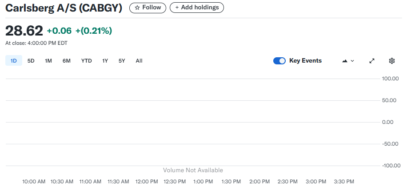Select the 1Y time range

click(x=105, y=61)
